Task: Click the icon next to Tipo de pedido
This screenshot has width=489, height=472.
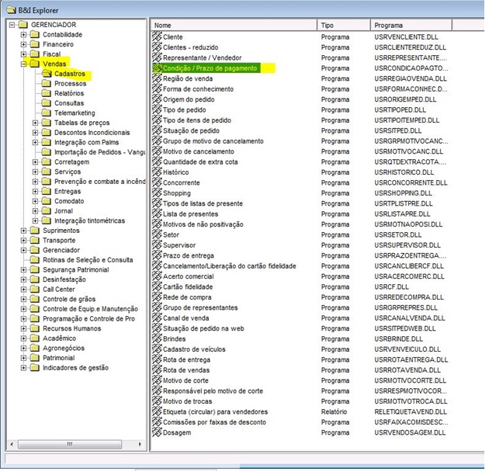Action: click(157, 109)
